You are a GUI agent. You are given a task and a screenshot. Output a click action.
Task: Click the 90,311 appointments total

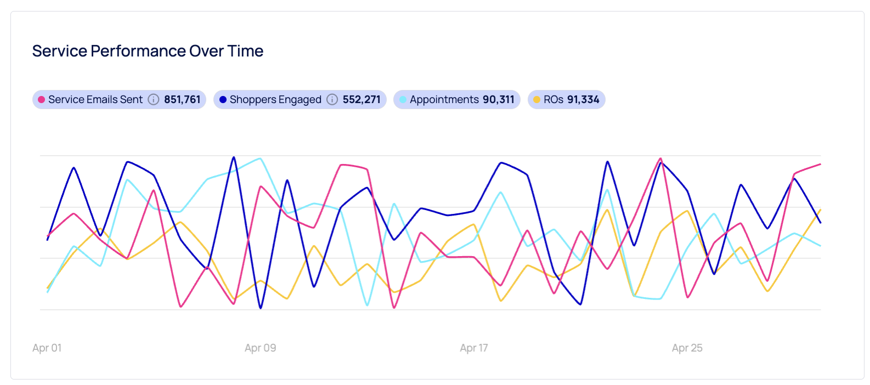(499, 99)
